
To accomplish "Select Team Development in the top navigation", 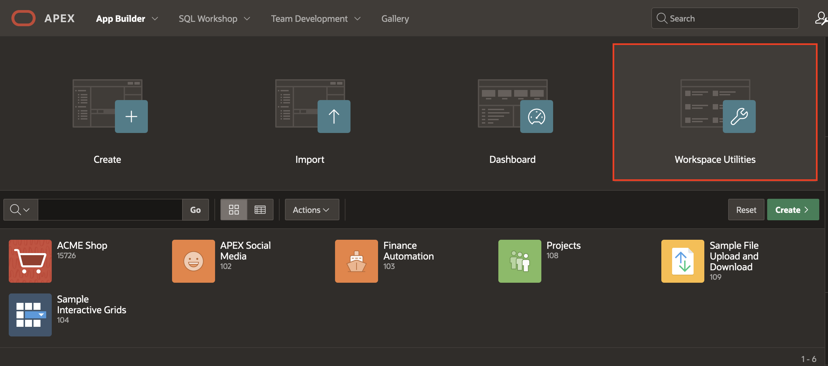I will [309, 18].
